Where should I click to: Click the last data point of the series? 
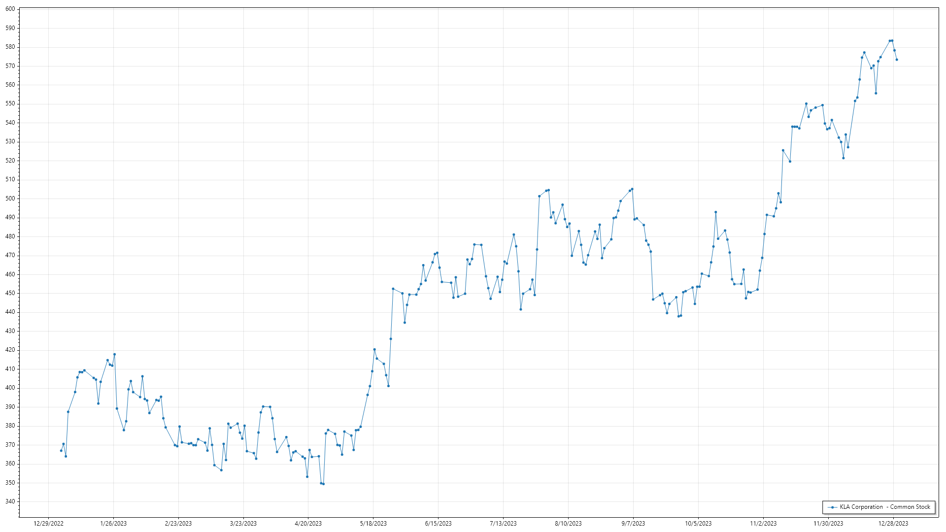(x=897, y=60)
